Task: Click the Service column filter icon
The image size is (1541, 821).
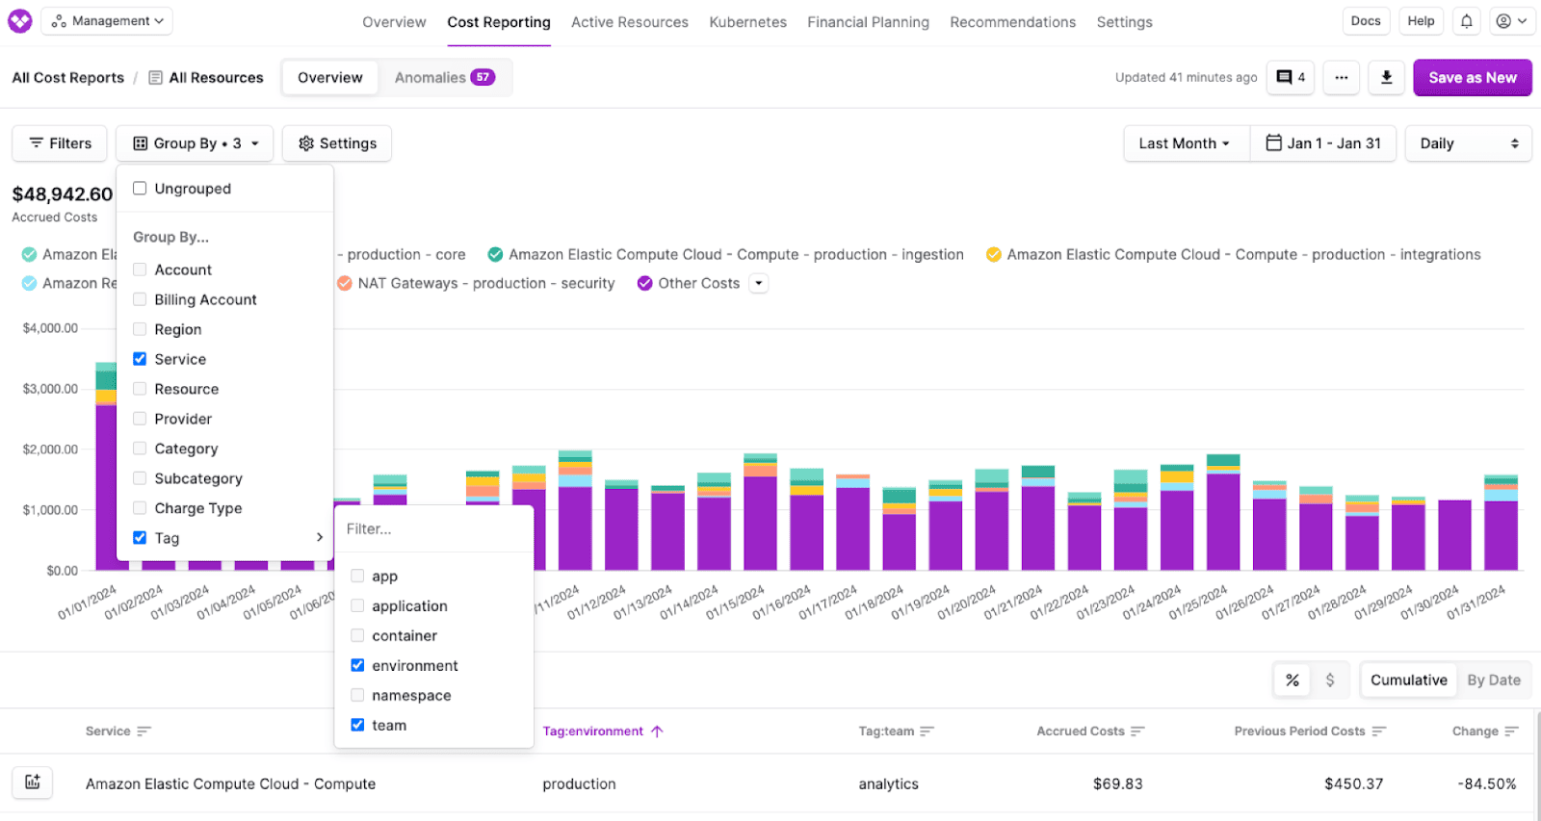Action: point(144,731)
